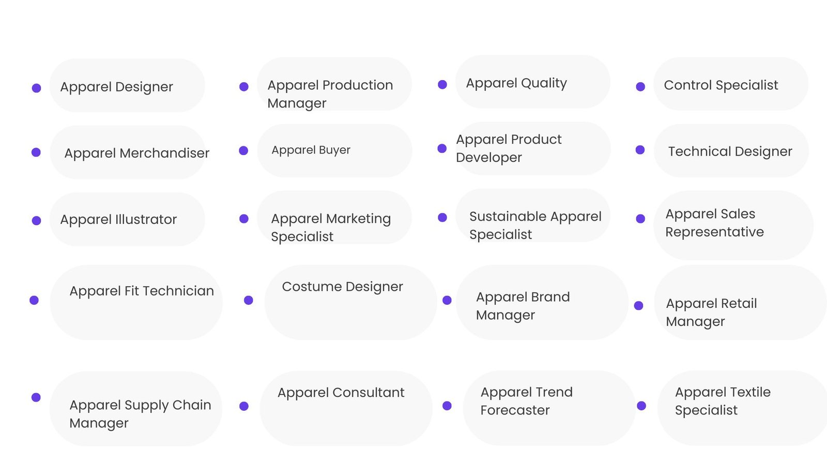Open Apparel Supply Chain Manager pill
This screenshot has height=465, width=827.
click(x=135, y=409)
